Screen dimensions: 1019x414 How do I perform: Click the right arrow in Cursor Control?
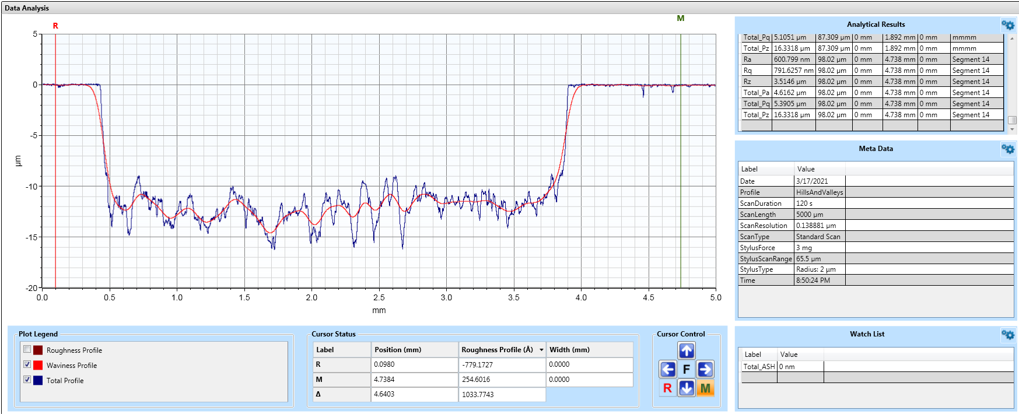(x=705, y=369)
